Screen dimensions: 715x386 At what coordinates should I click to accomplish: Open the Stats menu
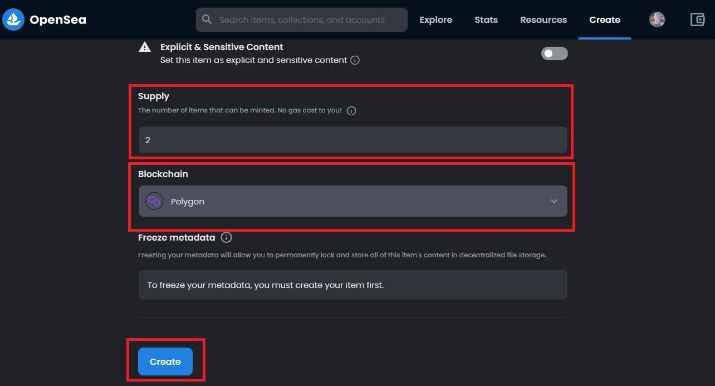tap(486, 19)
